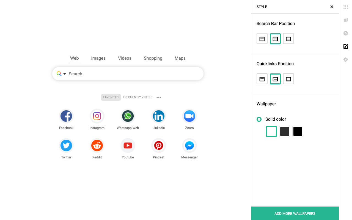The height and width of the screenshot is (220, 352).
Task: Expand the search engine dropdown arrow
Action: tap(65, 74)
